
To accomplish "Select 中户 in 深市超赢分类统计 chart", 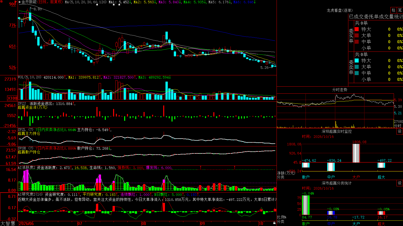I will [331, 223].
